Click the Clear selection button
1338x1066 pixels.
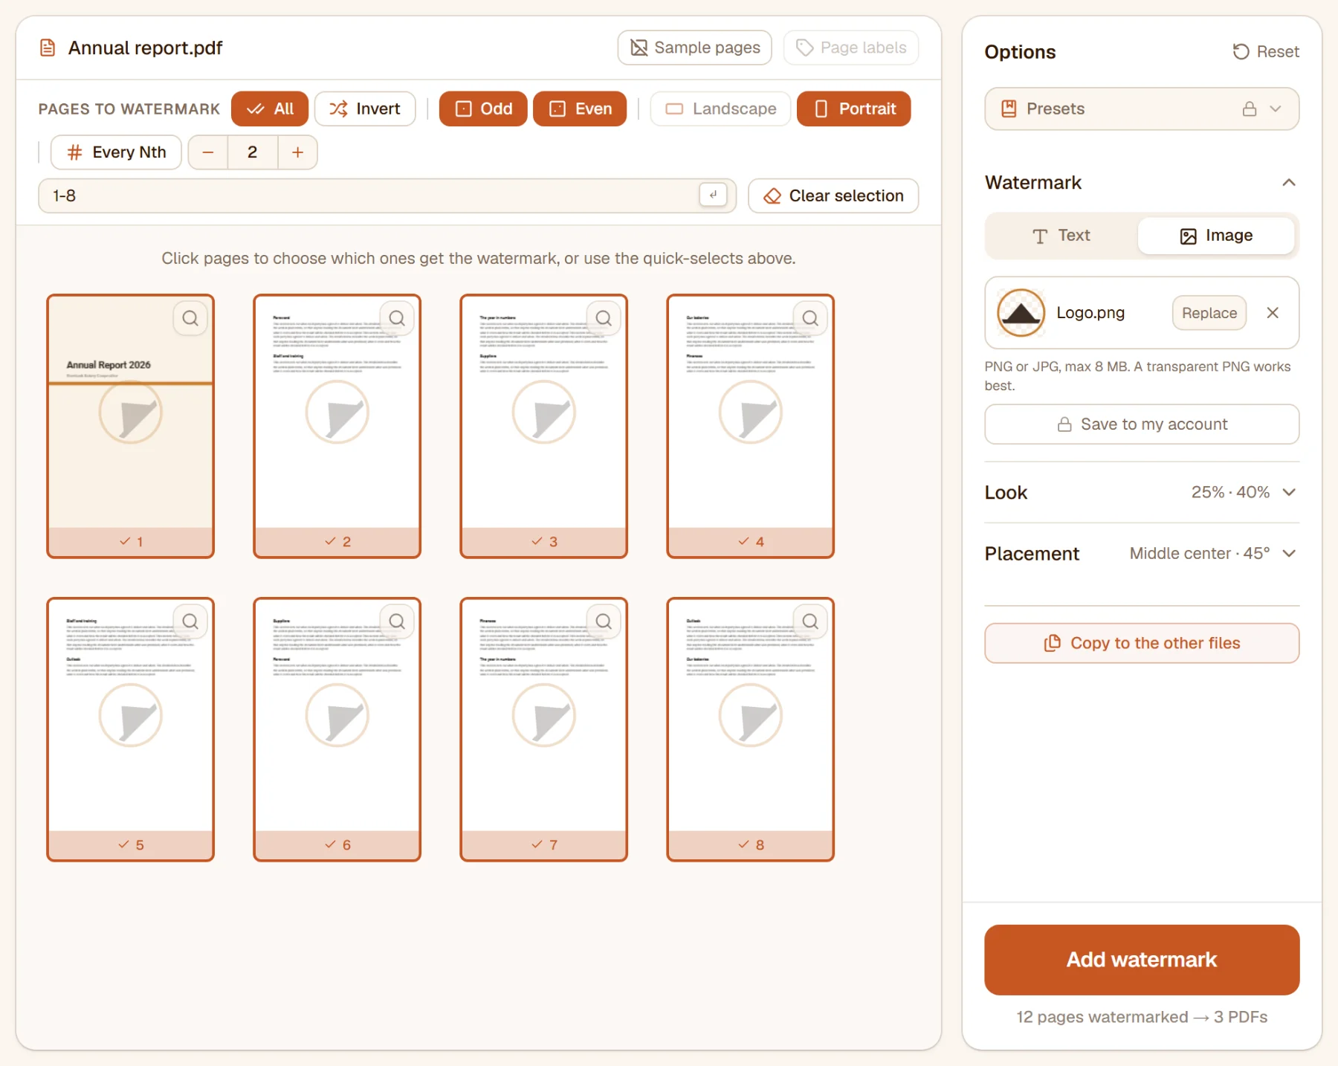point(833,196)
